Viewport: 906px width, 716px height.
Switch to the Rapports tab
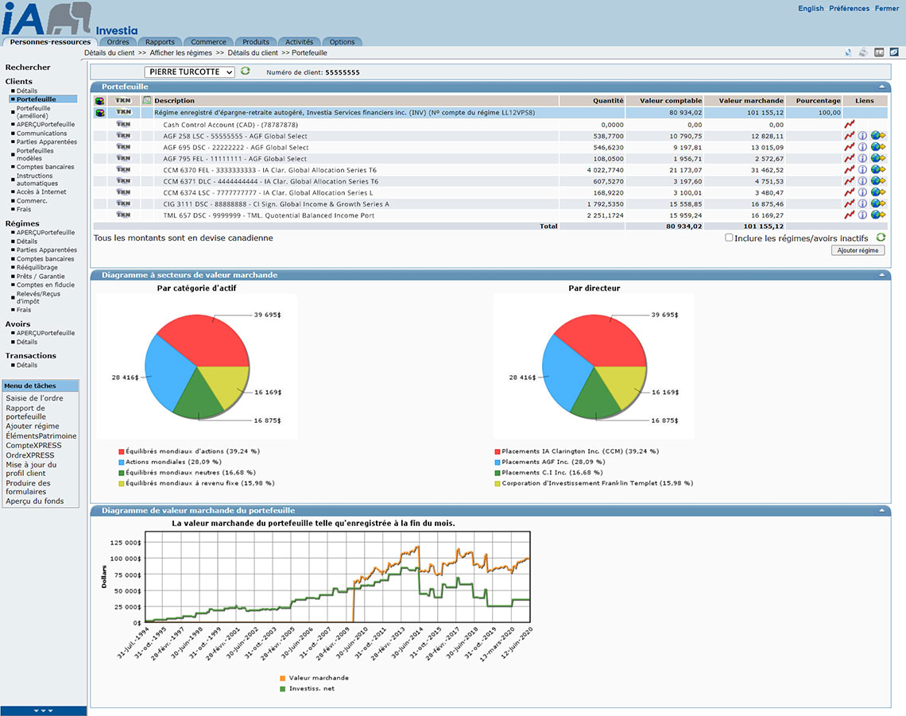(160, 41)
